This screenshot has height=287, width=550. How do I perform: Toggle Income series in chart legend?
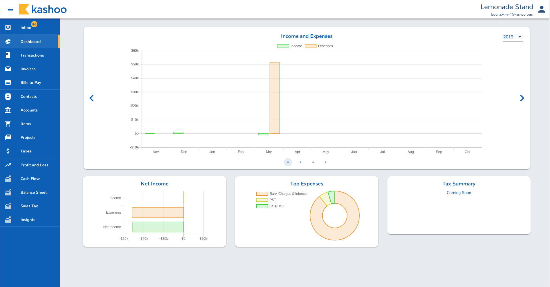(x=290, y=46)
